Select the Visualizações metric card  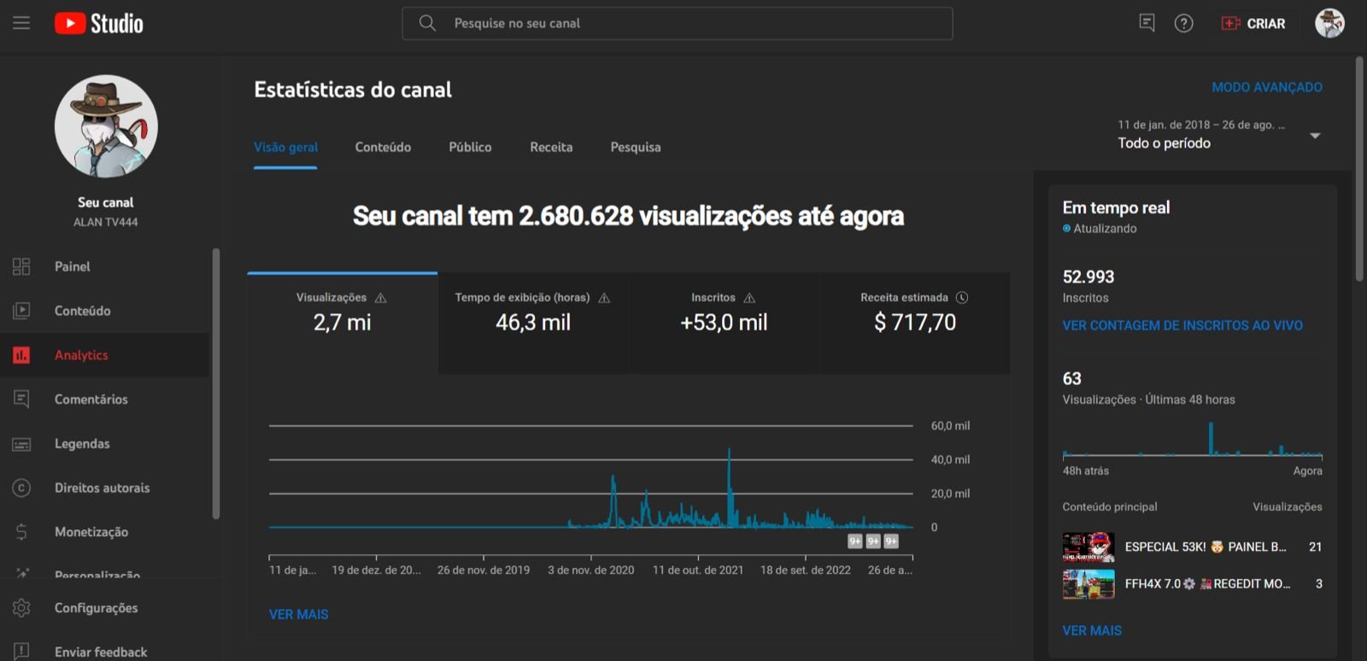click(342, 323)
